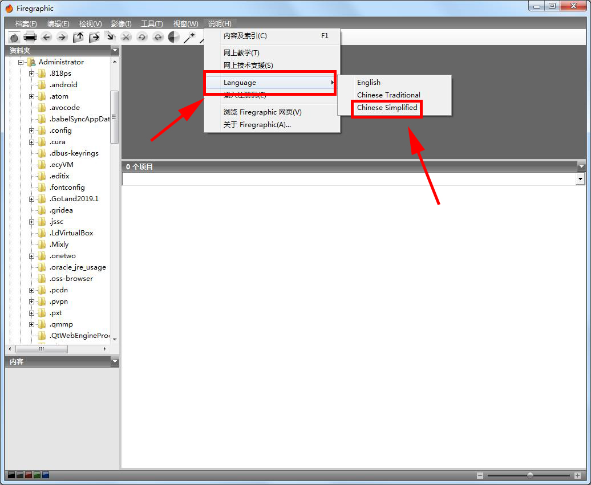591x485 pixels.
Task: Expand the .GoLand2019.1 folder node
Action: 32,199
